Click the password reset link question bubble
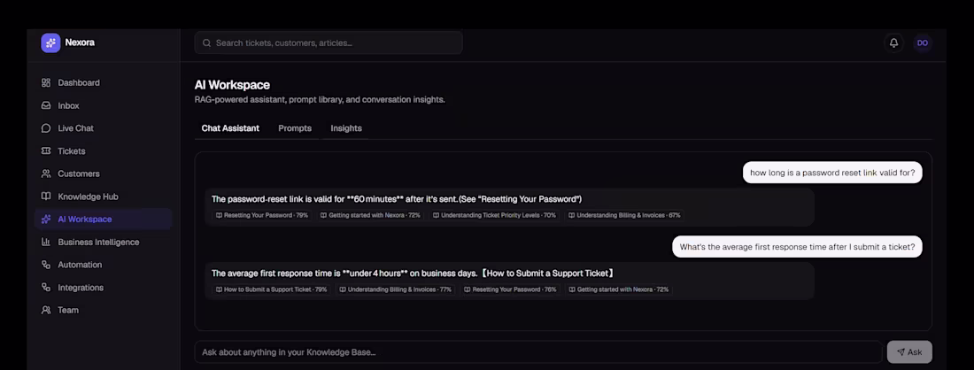974x370 pixels. coord(832,173)
